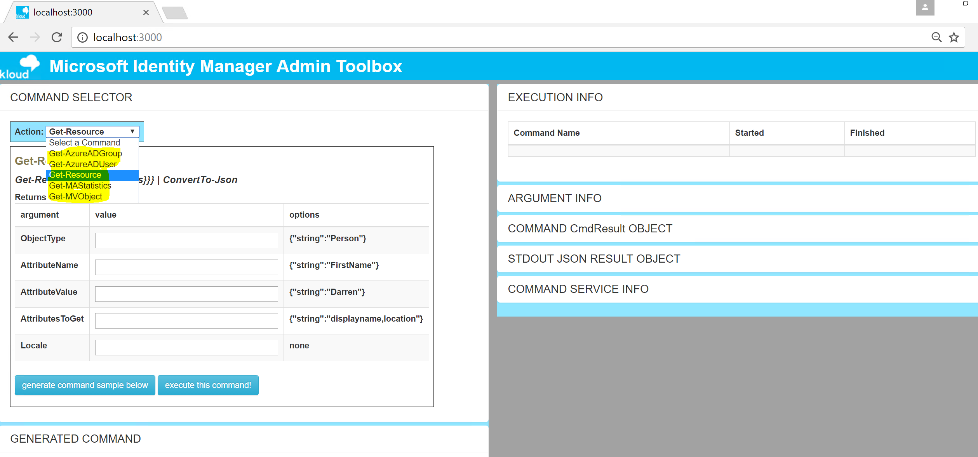Image resolution: width=978 pixels, height=457 pixels.
Task: Select Get-AzureADUser from command list
Action: (x=83, y=164)
